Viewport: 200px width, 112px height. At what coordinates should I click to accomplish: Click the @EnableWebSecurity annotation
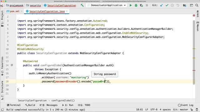(30, 49)
